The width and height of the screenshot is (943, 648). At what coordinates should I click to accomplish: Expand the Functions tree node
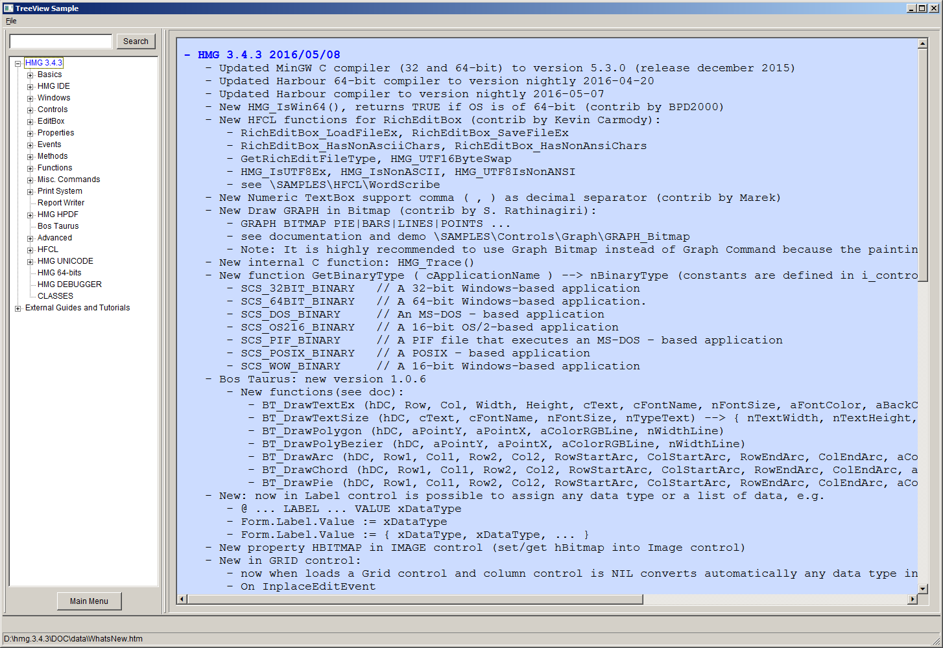coord(30,168)
